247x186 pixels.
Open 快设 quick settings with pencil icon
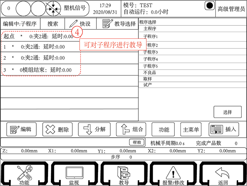click(80, 24)
